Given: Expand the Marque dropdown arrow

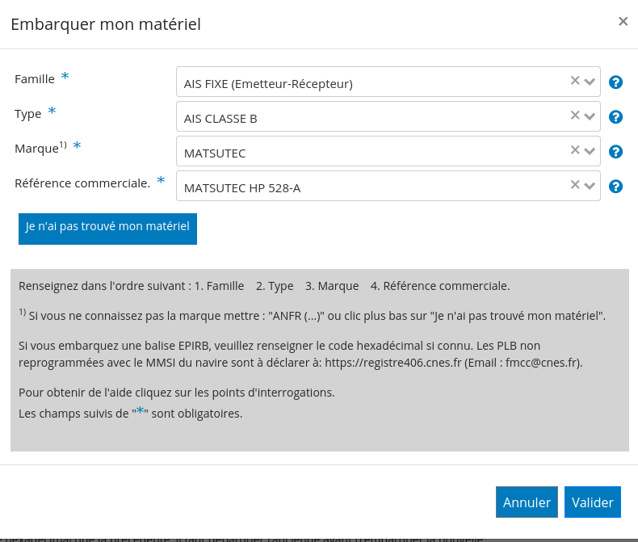Looking at the screenshot, I should click(x=590, y=151).
